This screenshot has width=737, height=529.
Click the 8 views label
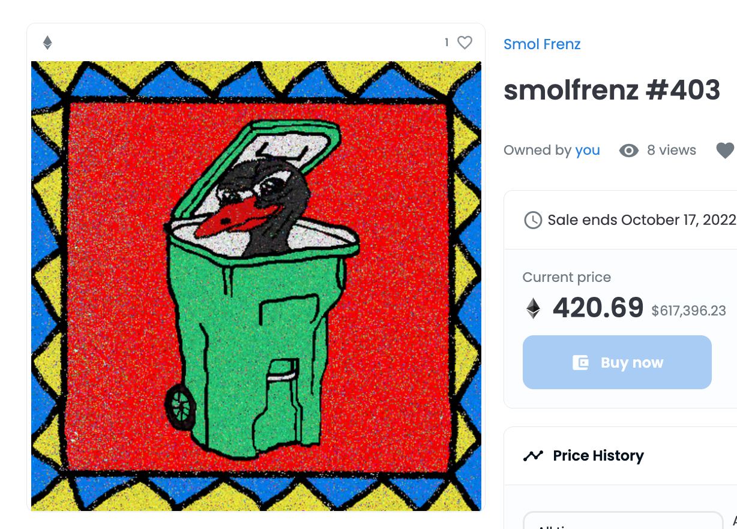672,150
